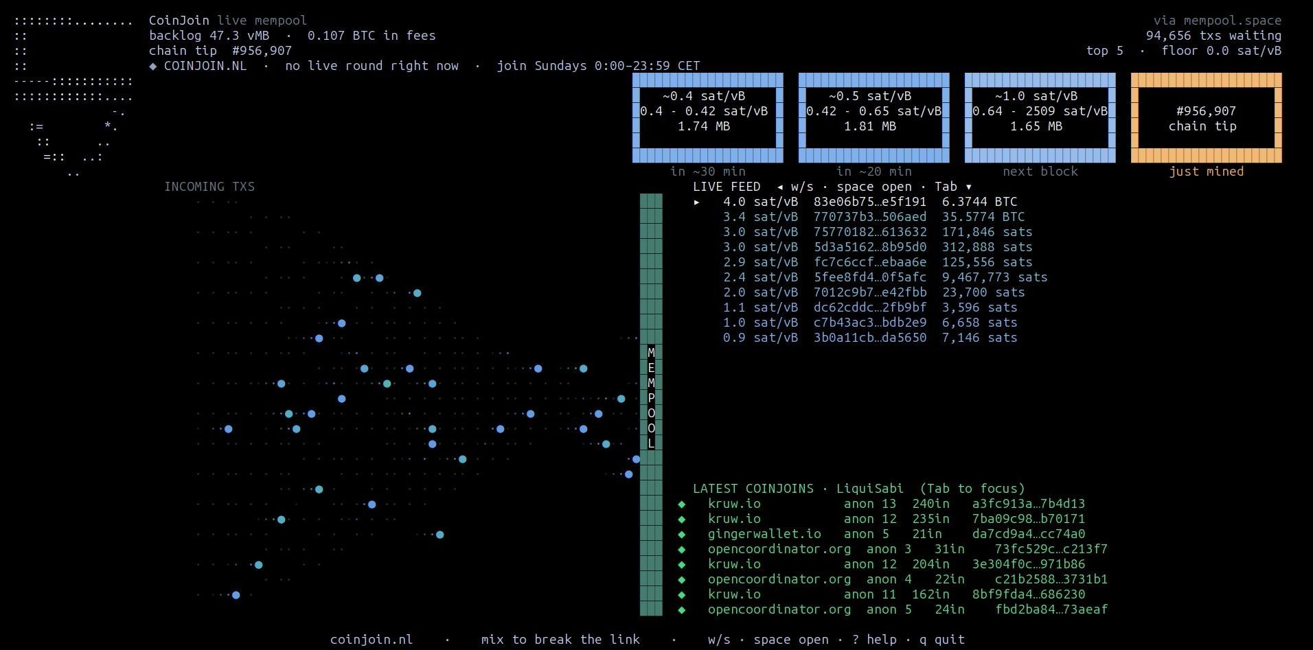Focus the LATEST COINJOINS LiquiSabi panel
Screen dimensions: 1313x650
[x=858, y=489]
